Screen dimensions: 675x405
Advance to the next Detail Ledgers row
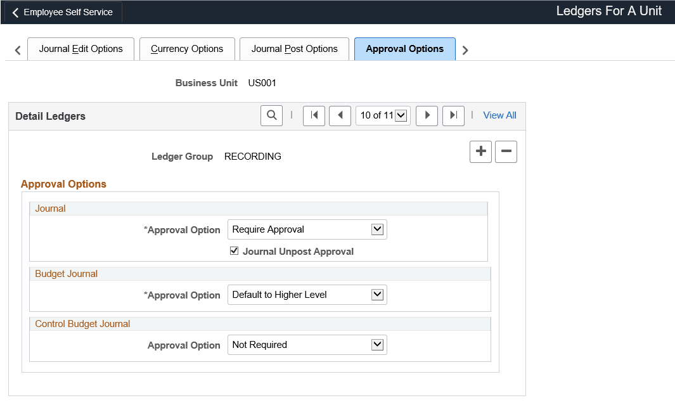coord(427,115)
